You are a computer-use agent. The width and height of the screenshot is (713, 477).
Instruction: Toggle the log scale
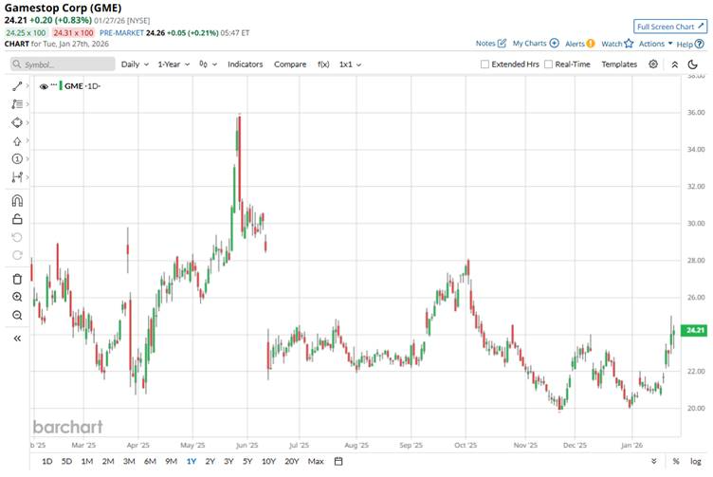click(x=695, y=461)
